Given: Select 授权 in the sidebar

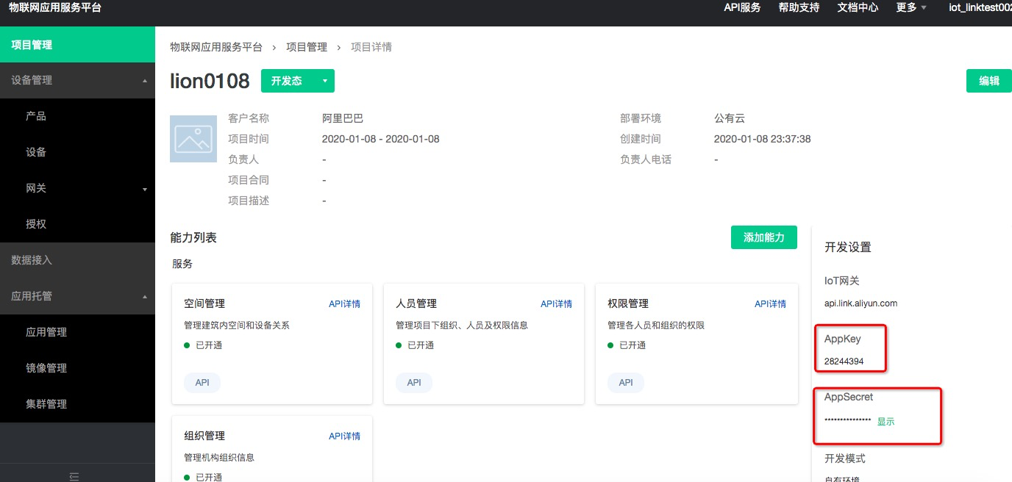Looking at the screenshot, I should pyautogui.click(x=77, y=224).
